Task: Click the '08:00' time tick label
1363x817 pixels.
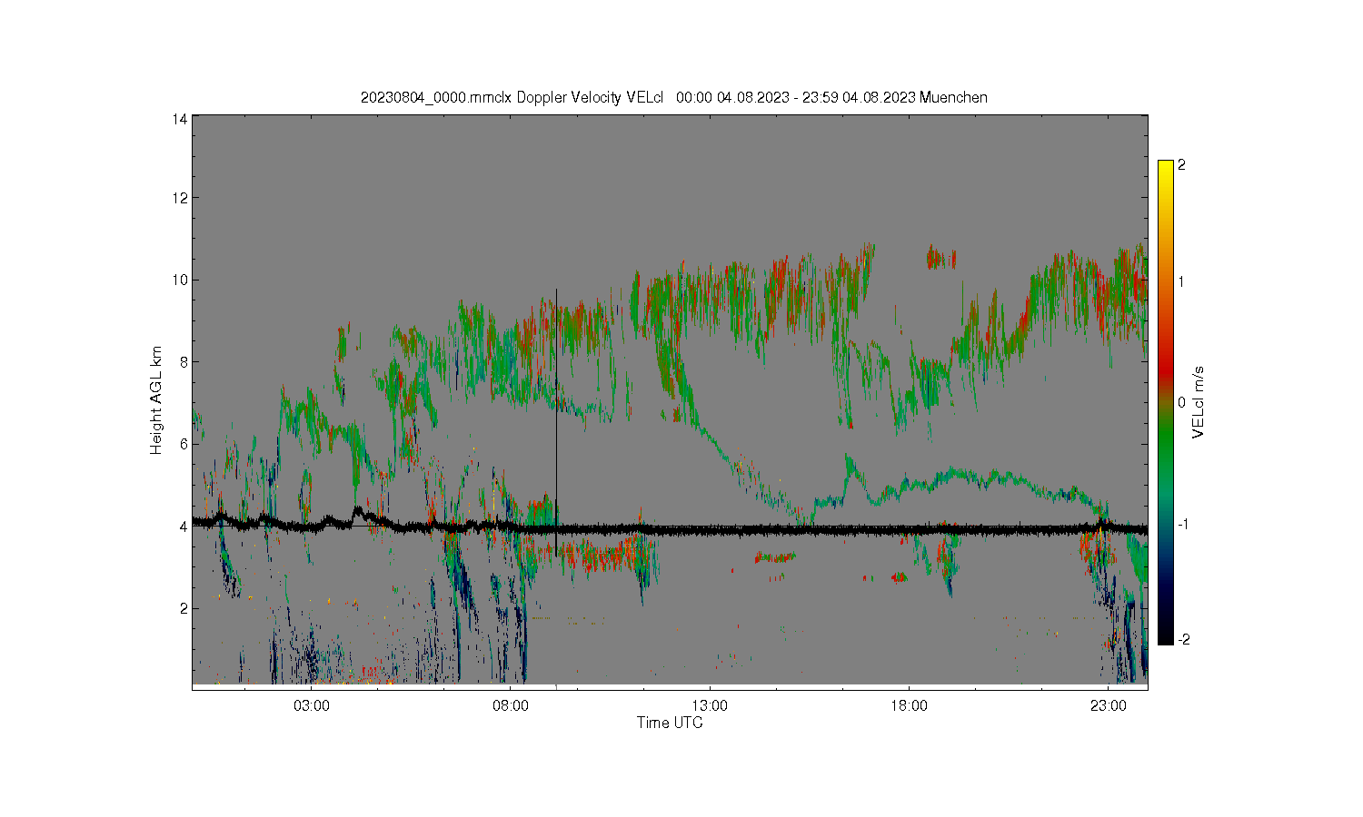Action: (x=511, y=705)
